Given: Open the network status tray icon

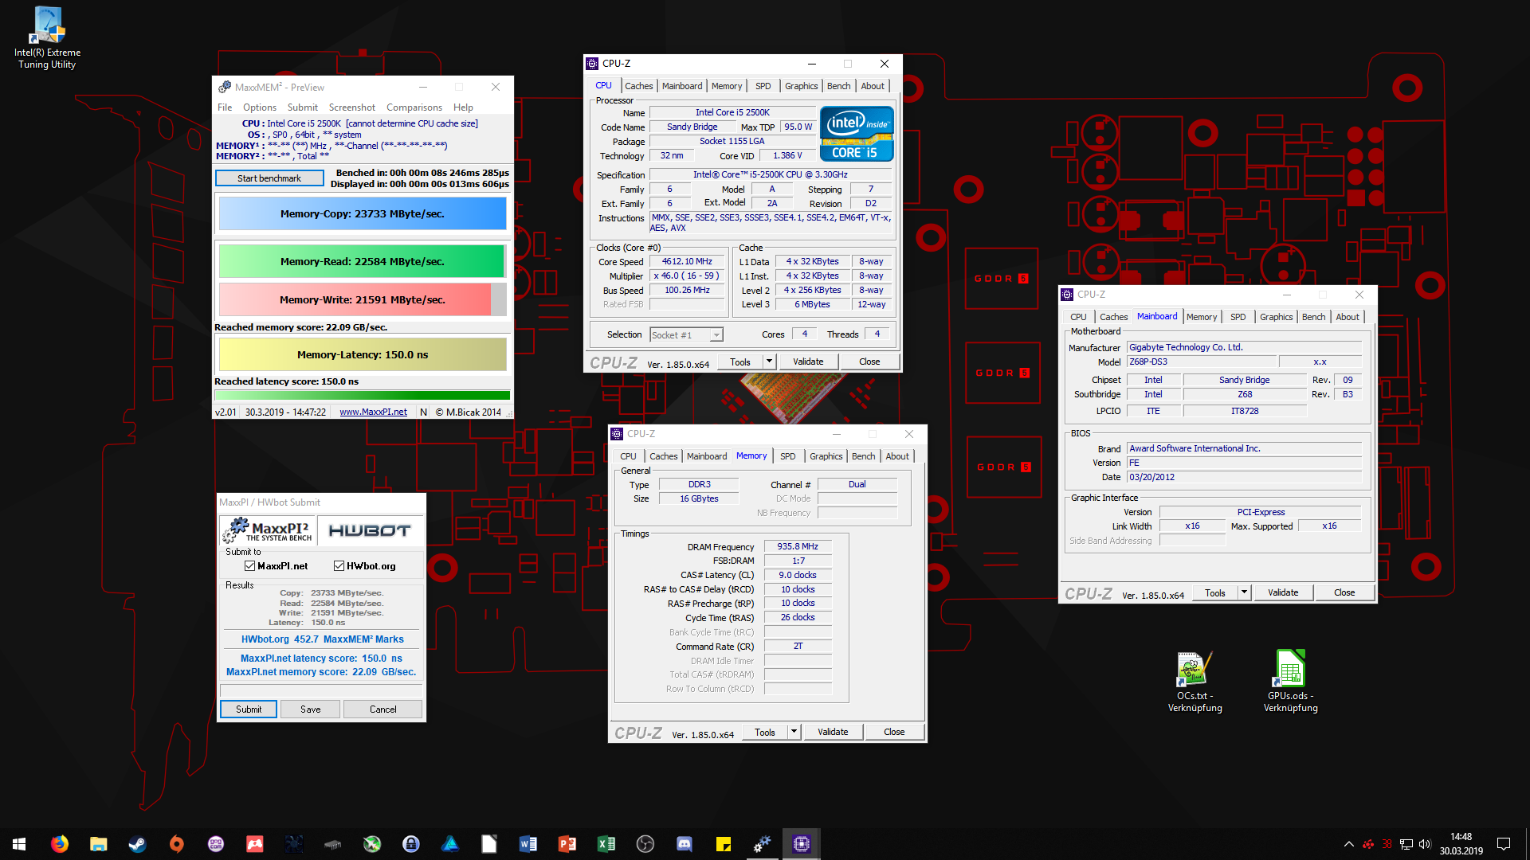Looking at the screenshot, I should tap(1406, 844).
